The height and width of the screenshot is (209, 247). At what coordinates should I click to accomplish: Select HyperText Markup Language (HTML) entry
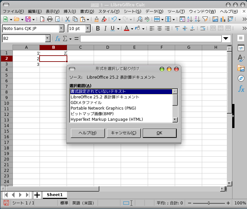click(121, 119)
